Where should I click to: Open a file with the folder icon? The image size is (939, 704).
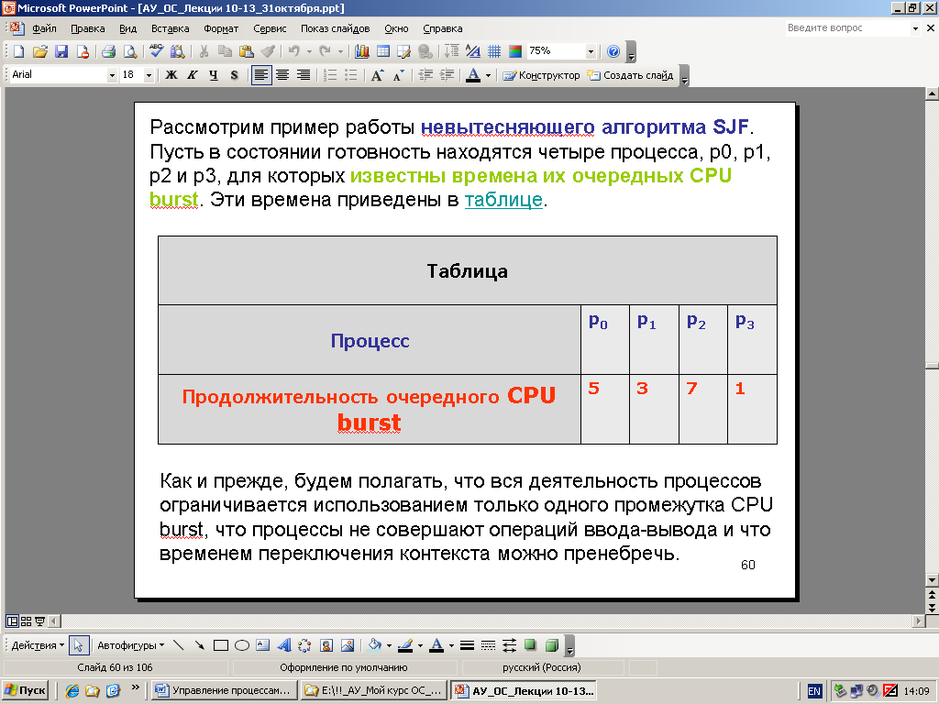pyautogui.click(x=39, y=51)
